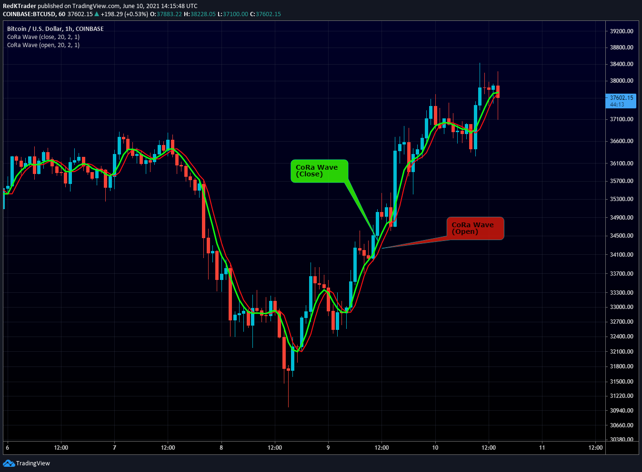Click the 30660.00 price axis label
The width and height of the screenshot is (642, 472).
click(x=622, y=425)
